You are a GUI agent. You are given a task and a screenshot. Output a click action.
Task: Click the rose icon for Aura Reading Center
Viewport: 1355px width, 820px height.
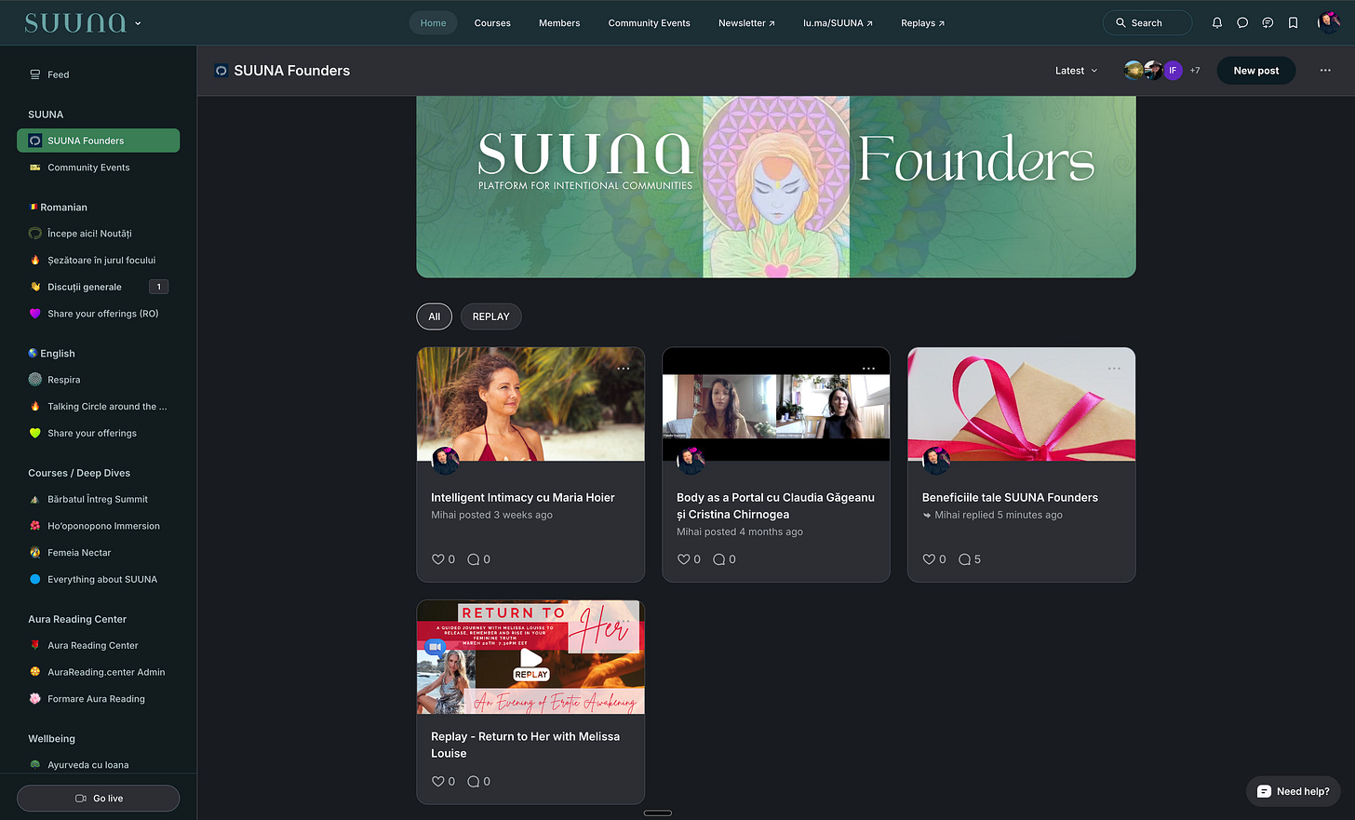pos(35,645)
